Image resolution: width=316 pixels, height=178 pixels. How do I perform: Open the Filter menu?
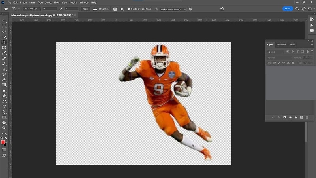click(x=56, y=2)
